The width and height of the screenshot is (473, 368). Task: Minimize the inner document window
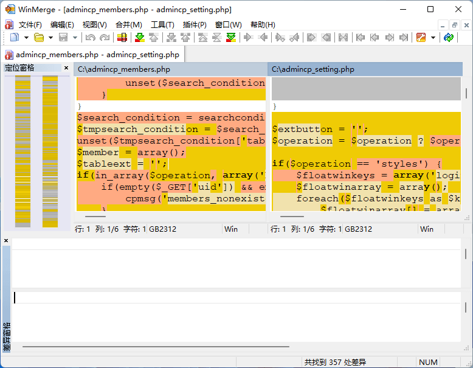tap(443, 25)
